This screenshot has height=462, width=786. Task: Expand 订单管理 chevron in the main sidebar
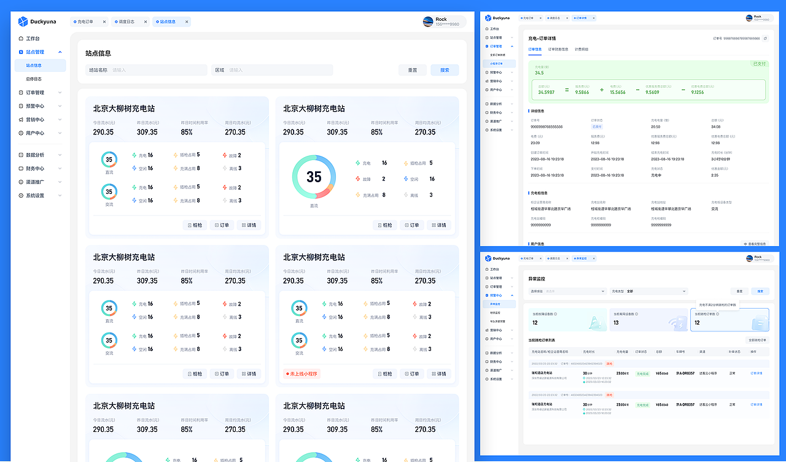click(60, 93)
